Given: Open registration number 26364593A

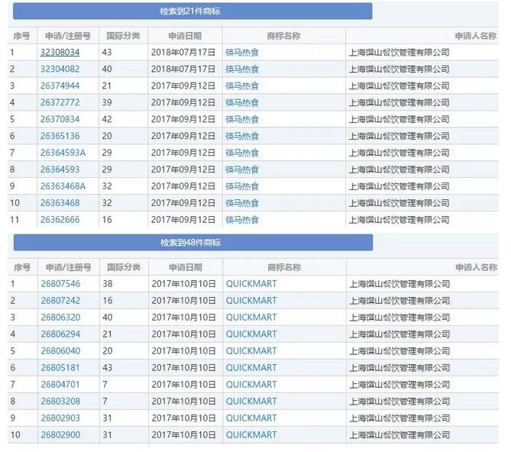Looking at the screenshot, I should coord(63,153).
